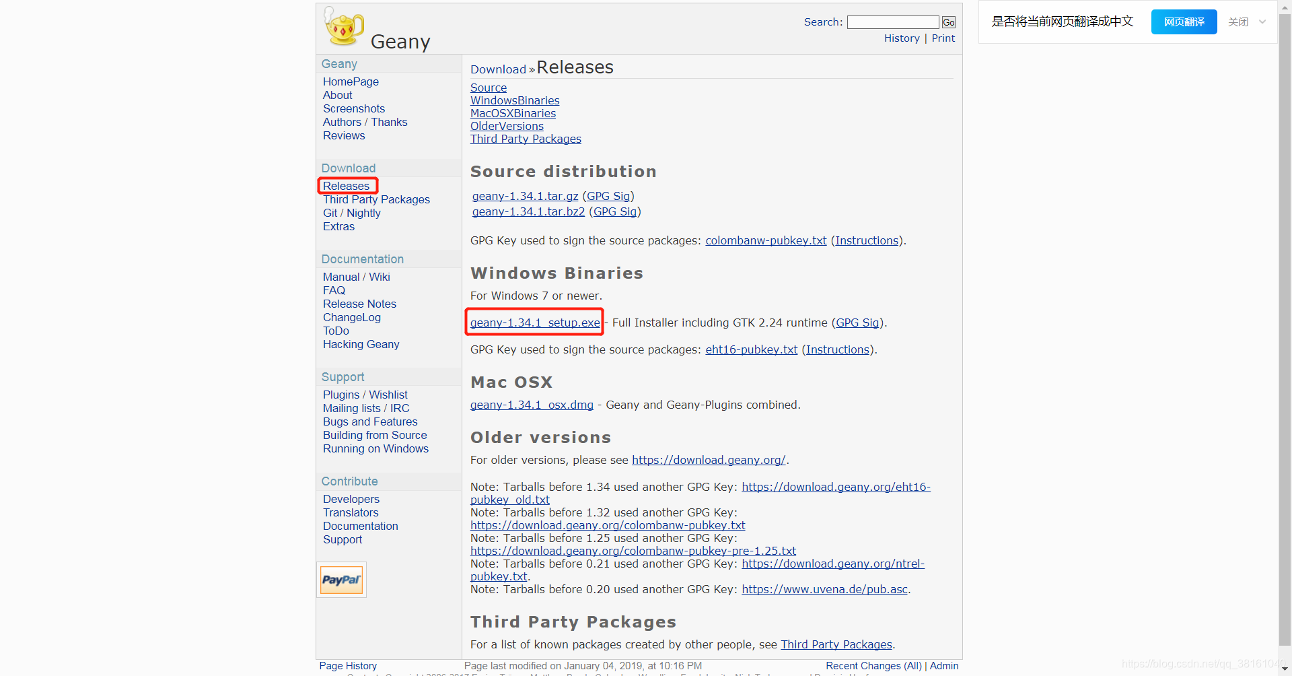
Task: Open Documentation link under Contribute
Action: pos(361,526)
